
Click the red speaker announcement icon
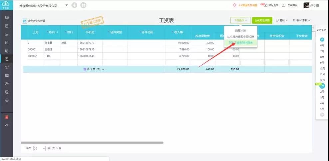pos(234,5)
